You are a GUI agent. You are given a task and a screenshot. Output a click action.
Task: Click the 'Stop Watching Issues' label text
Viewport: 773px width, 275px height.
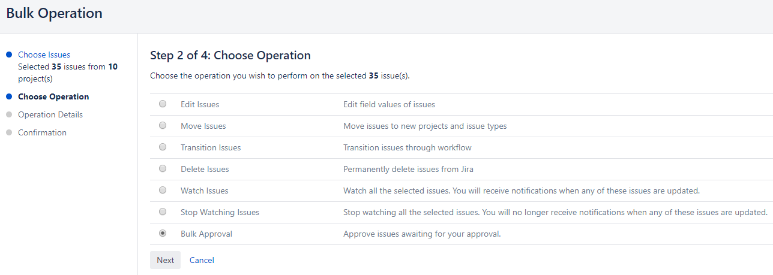(220, 212)
